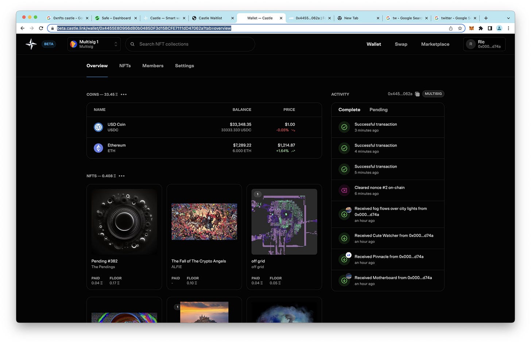Screen dimensions: 531x344
Task: Click the USD Coin token icon
Action: [98, 127]
